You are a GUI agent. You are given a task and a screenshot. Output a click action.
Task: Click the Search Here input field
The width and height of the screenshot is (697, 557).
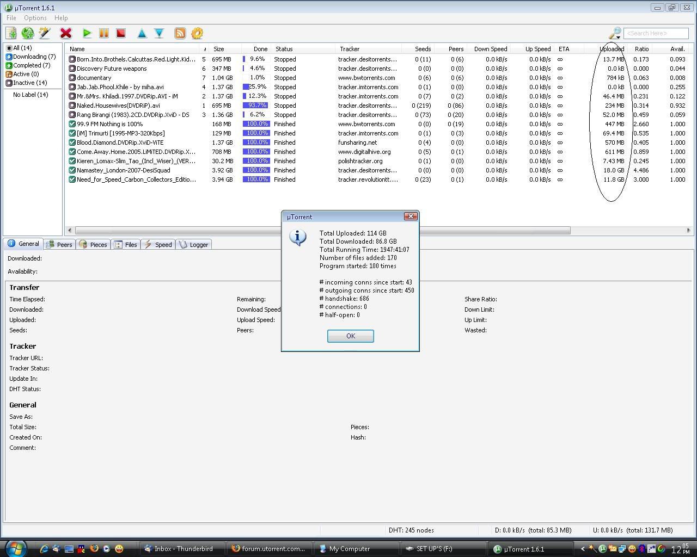[x=656, y=33]
